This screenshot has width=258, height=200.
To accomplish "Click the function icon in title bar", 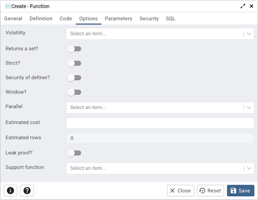I will pyautogui.click(x=8, y=6).
